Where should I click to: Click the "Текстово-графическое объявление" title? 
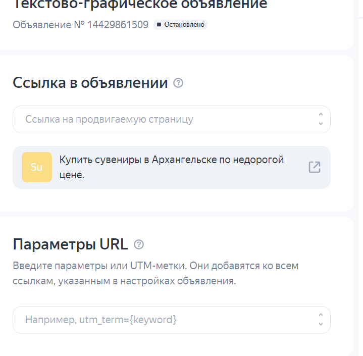click(140, 5)
